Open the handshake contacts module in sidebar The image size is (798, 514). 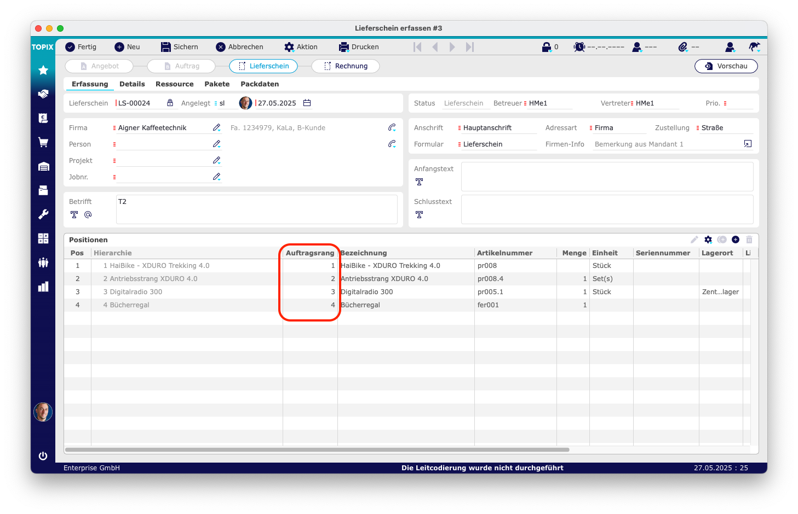tap(43, 94)
